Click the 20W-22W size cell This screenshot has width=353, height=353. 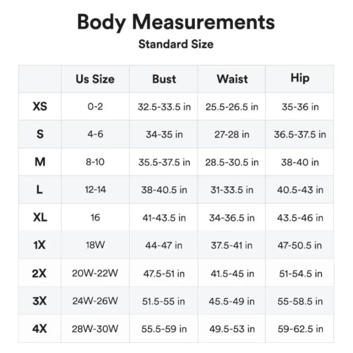[95, 273]
